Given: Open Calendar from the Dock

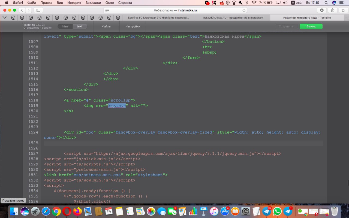Looking at the screenshot, I should point(109,211).
